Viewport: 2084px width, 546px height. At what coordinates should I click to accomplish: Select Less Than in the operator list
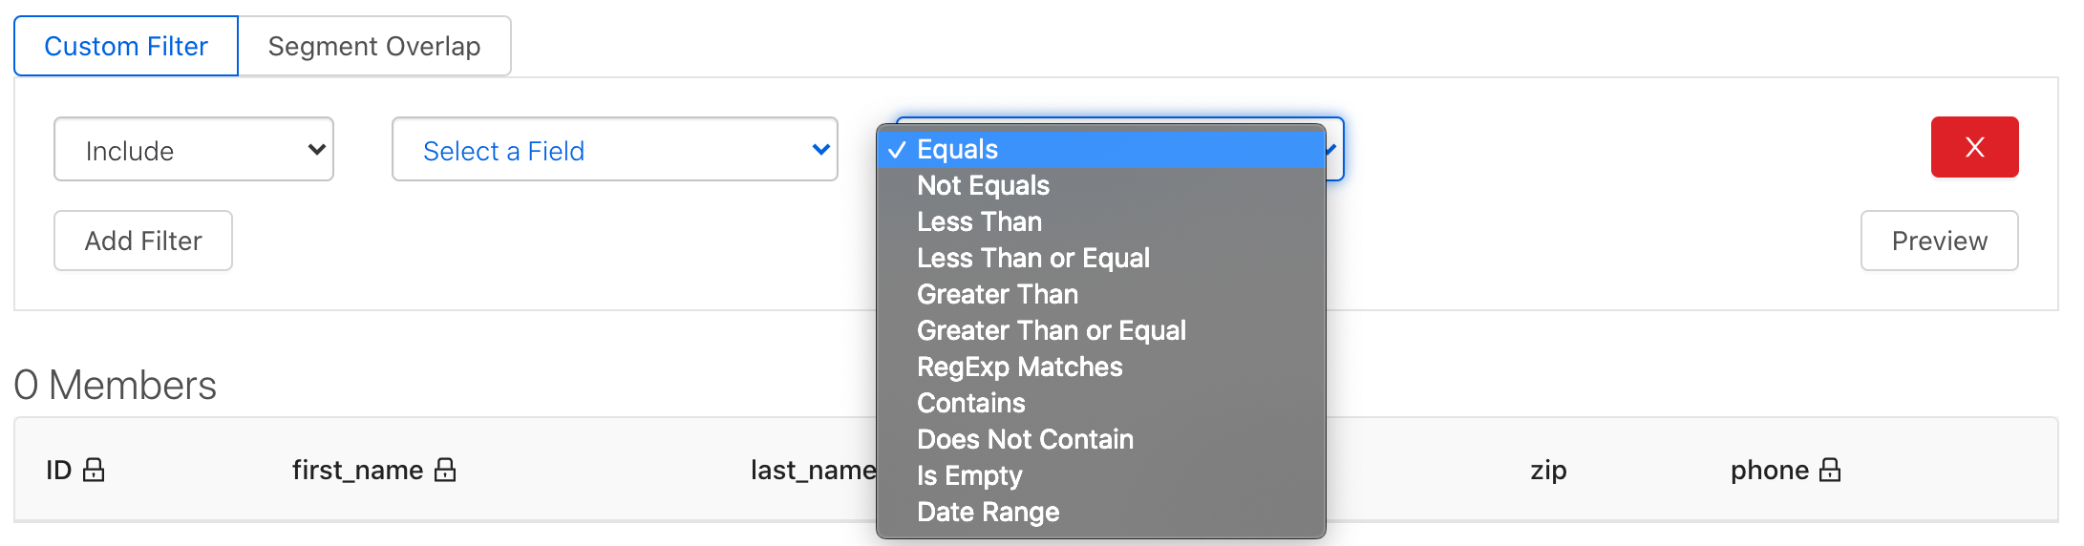click(979, 222)
